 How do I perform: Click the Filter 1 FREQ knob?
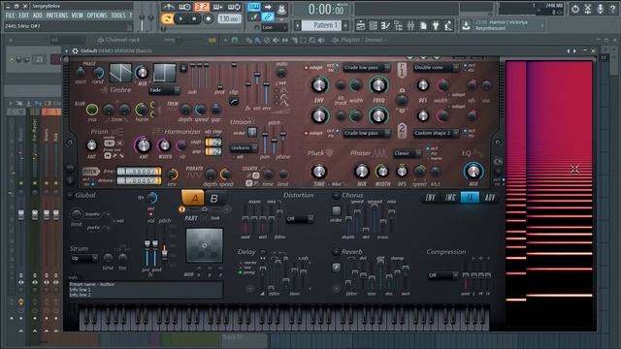pyautogui.click(x=378, y=85)
